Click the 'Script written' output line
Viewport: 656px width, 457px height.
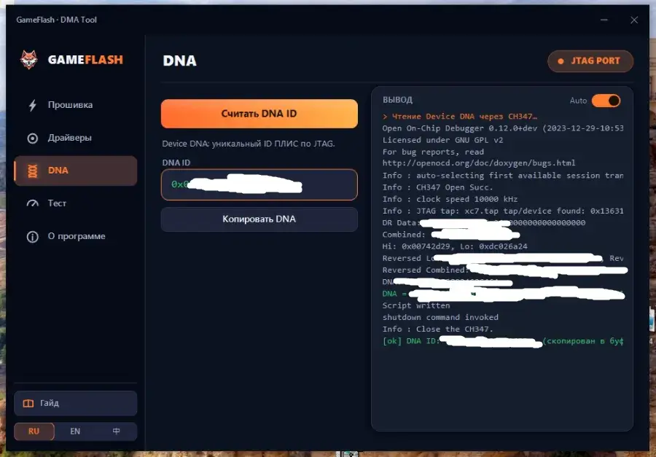pyautogui.click(x=416, y=305)
